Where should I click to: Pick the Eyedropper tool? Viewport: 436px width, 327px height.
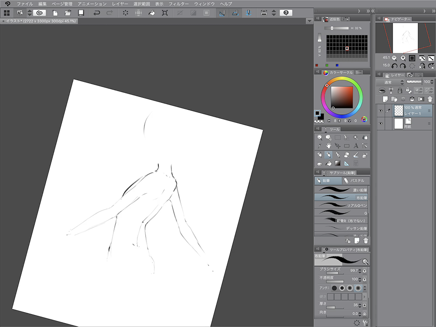320,146
